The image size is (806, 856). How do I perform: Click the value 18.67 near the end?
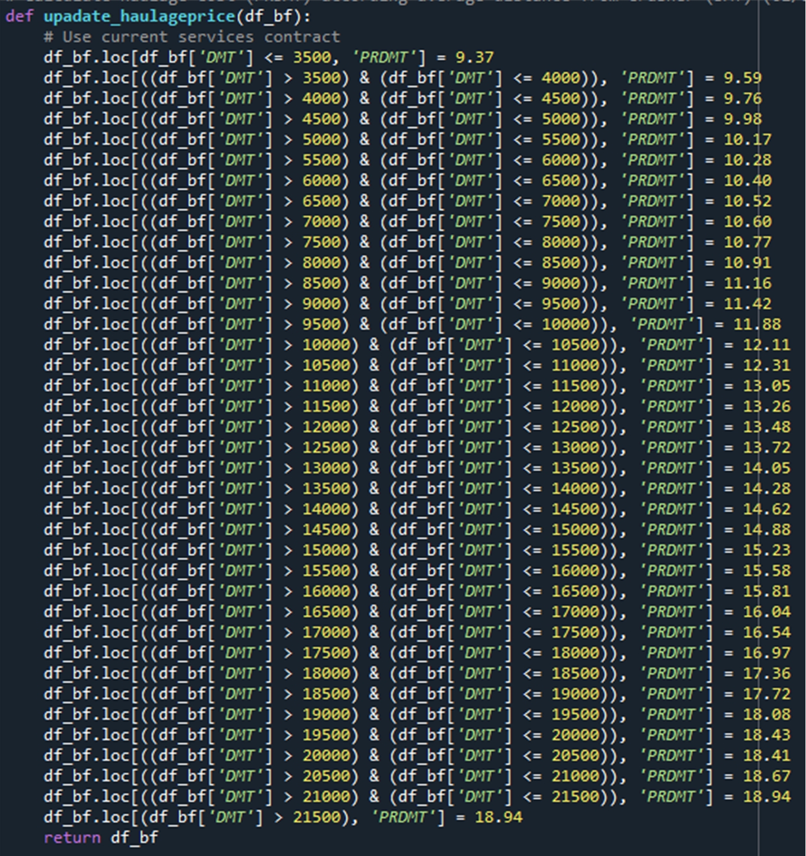(x=767, y=776)
